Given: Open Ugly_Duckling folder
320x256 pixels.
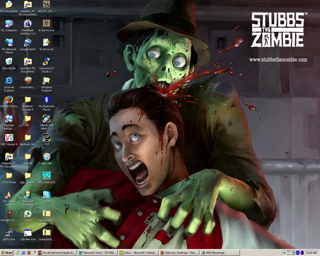Looking at the screenshot, I should (28, 178).
